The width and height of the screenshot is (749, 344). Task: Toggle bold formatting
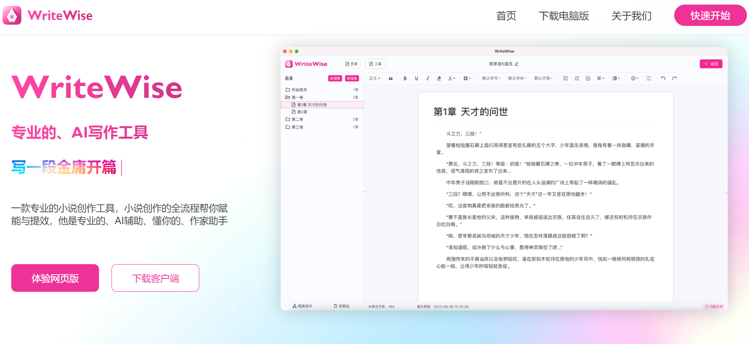[405, 78]
